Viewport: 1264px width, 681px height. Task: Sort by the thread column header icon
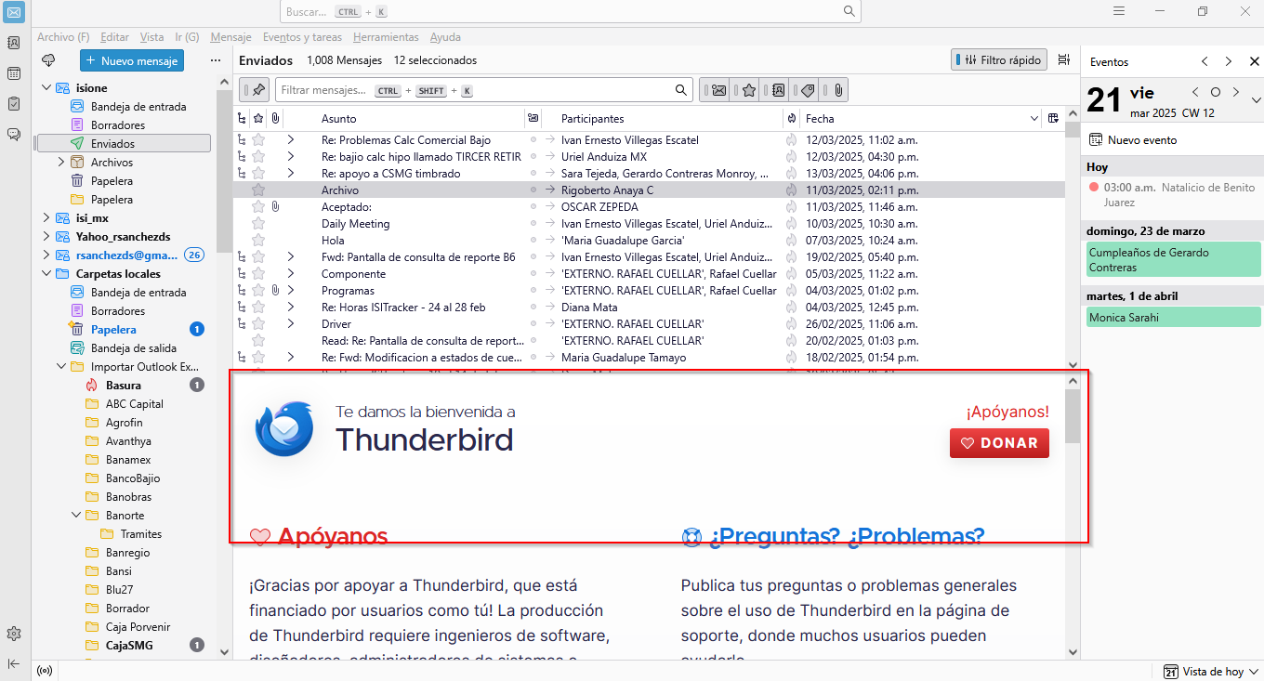(243, 119)
